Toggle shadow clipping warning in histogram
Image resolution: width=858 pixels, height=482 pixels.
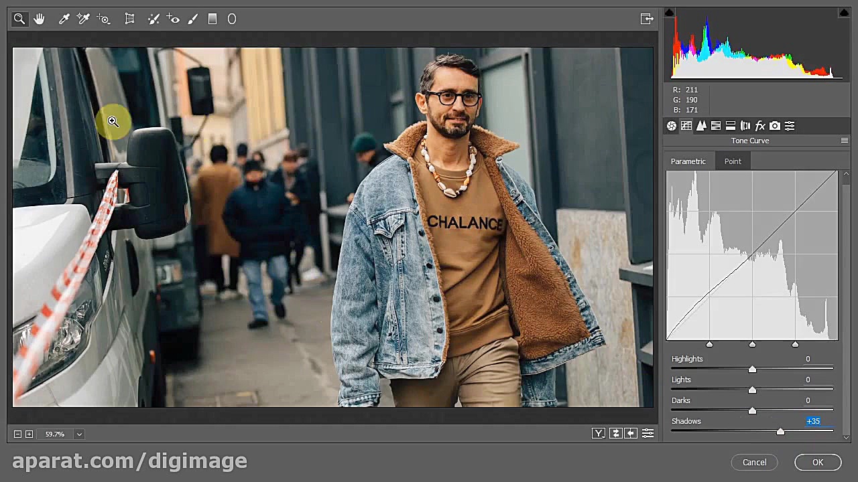(x=669, y=13)
